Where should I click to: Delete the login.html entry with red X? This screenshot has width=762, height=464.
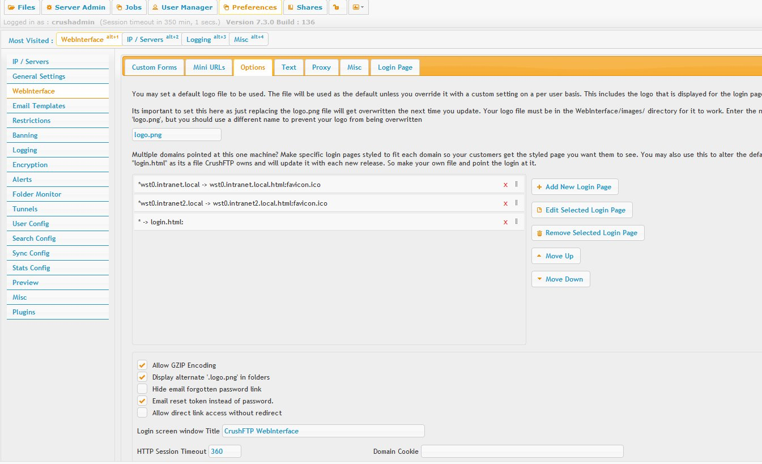505,222
